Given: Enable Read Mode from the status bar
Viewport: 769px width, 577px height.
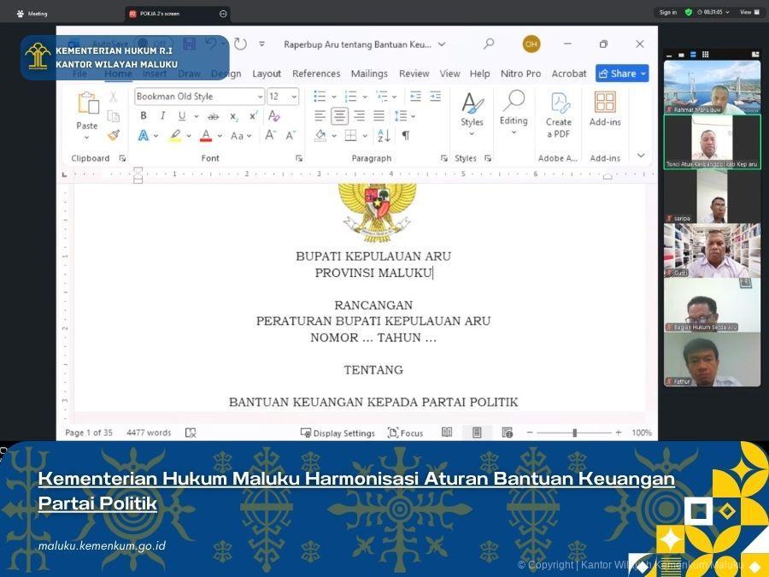Looking at the screenshot, I should (447, 433).
